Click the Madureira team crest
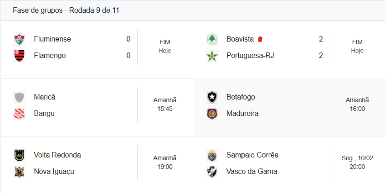 pyautogui.click(x=212, y=114)
